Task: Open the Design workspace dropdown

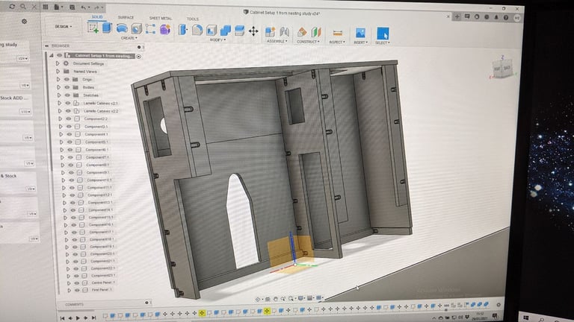Action: tap(64, 26)
